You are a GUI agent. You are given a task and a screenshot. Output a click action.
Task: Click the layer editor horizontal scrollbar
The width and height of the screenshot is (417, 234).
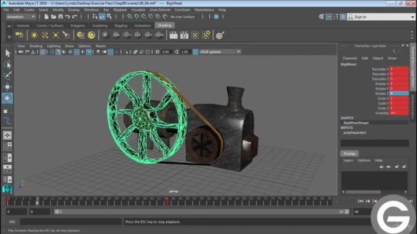(x=363, y=192)
